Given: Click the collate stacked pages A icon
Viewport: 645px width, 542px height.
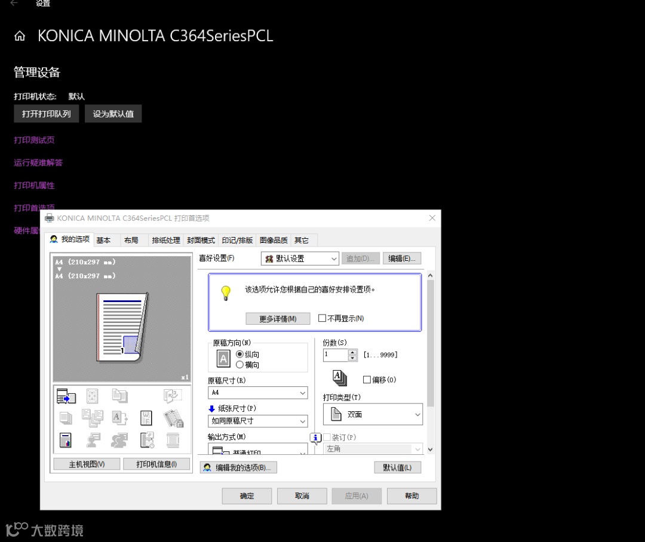Looking at the screenshot, I should click(339, 377).
